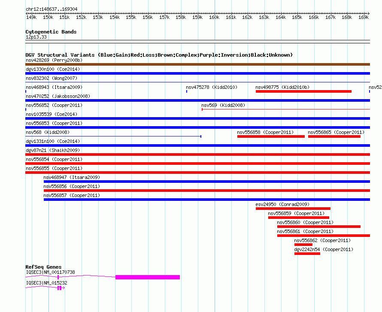Viewport: 382px width, 312px height.
Task: Select blue gain bar under nsv468947
Action: [x=207, y=182]
